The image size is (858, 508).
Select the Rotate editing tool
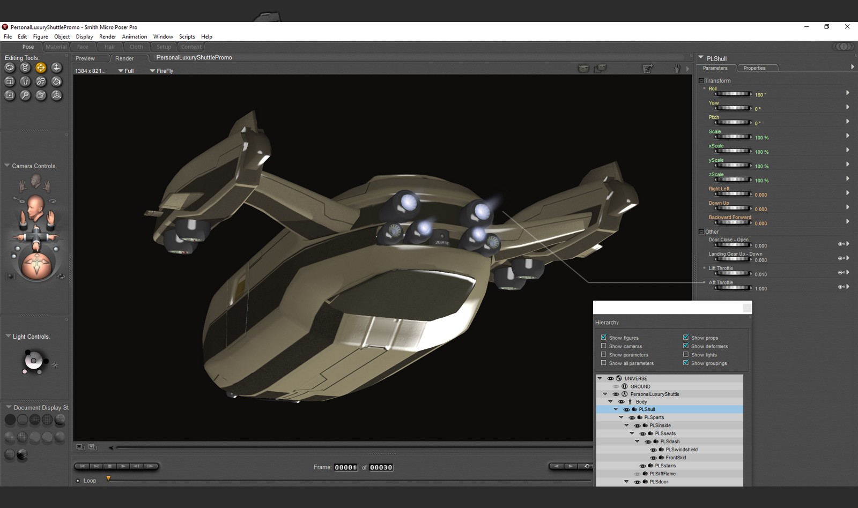[10, 68]
